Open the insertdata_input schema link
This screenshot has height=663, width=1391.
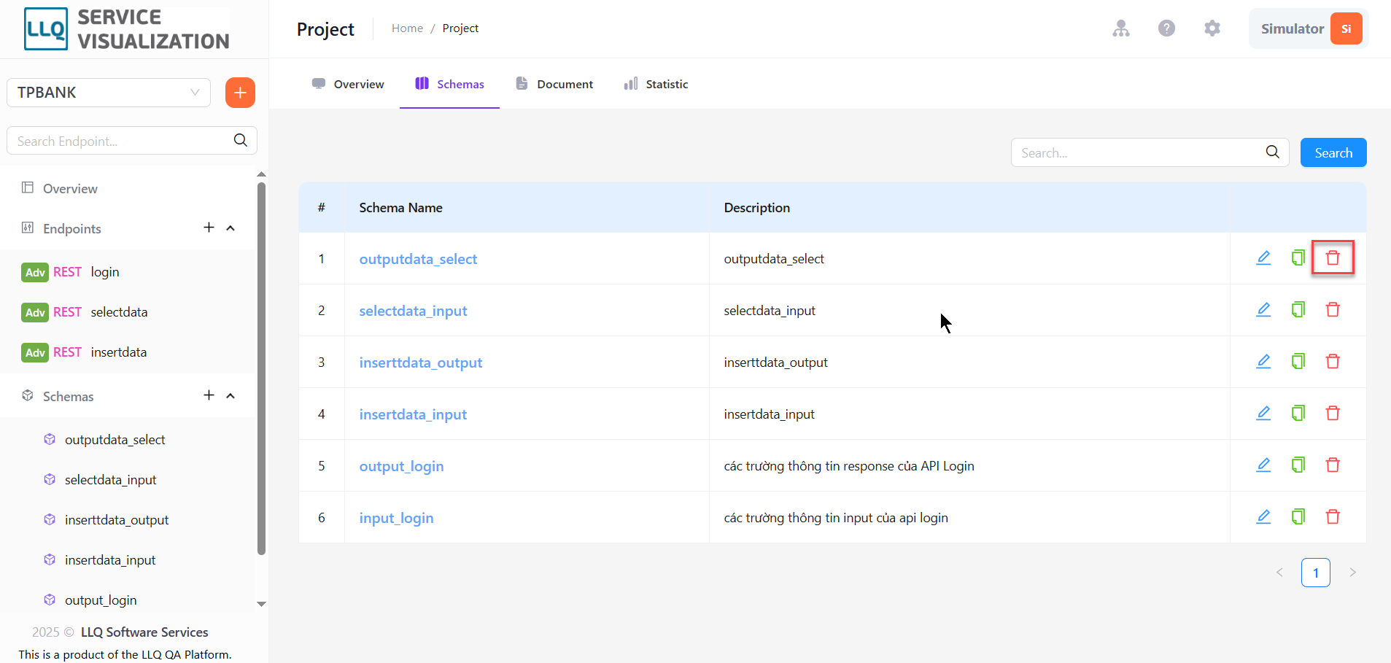tap(413, 414)
